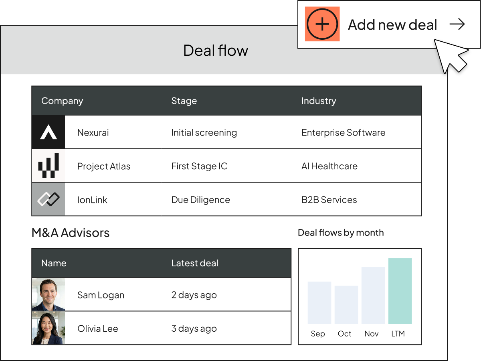Click the Due Diligence stage for IonLink
Screen dimensions: 481x361
200,199
